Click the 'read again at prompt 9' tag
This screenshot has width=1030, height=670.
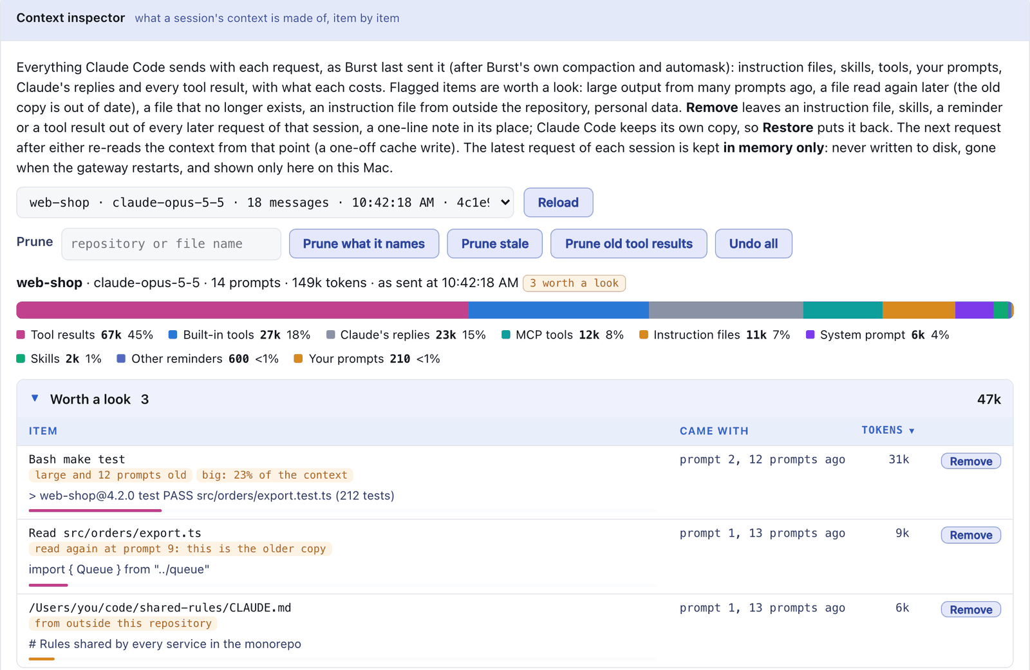click(x=180, y=550)
